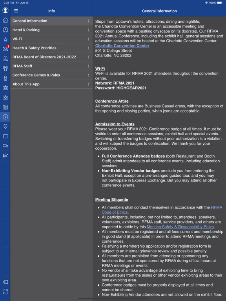Open About This App item

(51, 84)
